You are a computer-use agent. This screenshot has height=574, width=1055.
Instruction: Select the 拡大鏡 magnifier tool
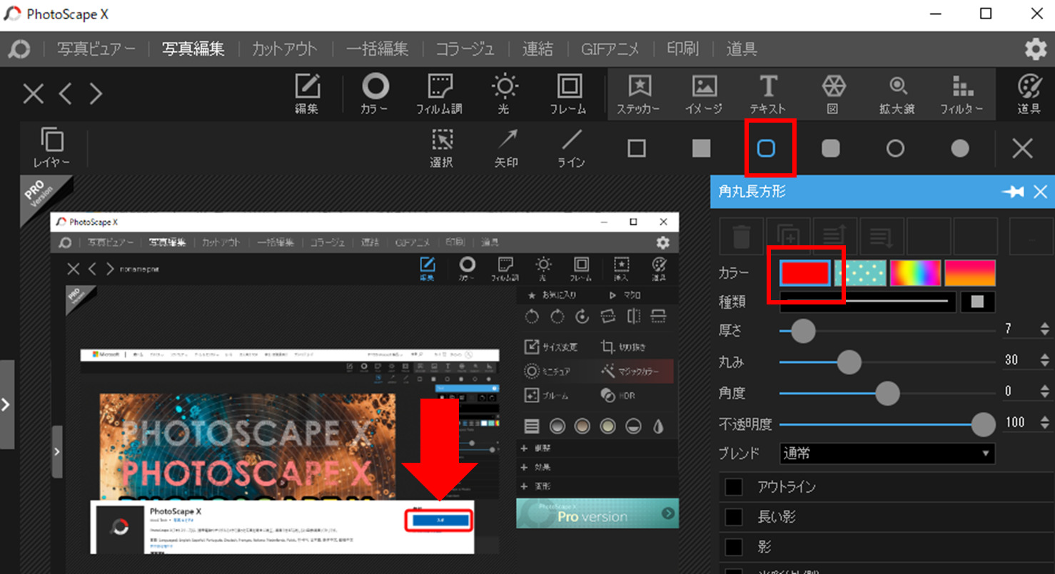tap(898, 95)
